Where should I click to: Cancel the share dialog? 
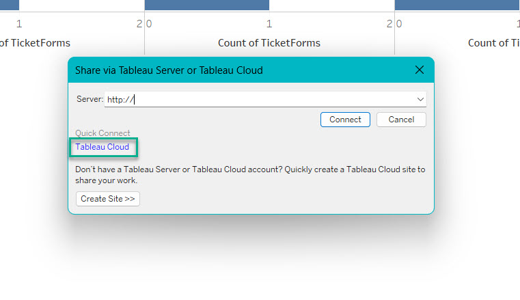pyautogui.click(x=401, y=120)
